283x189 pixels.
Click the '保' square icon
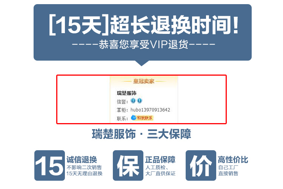click(x=128, y=165)
